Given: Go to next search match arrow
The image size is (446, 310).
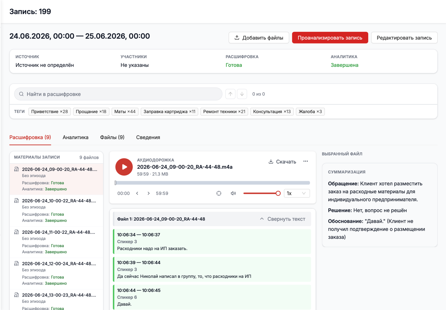Looking at the screenshot, I should (x=242, y=94).
